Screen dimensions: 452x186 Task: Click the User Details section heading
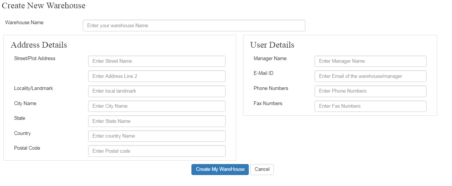tap(272, 45)
